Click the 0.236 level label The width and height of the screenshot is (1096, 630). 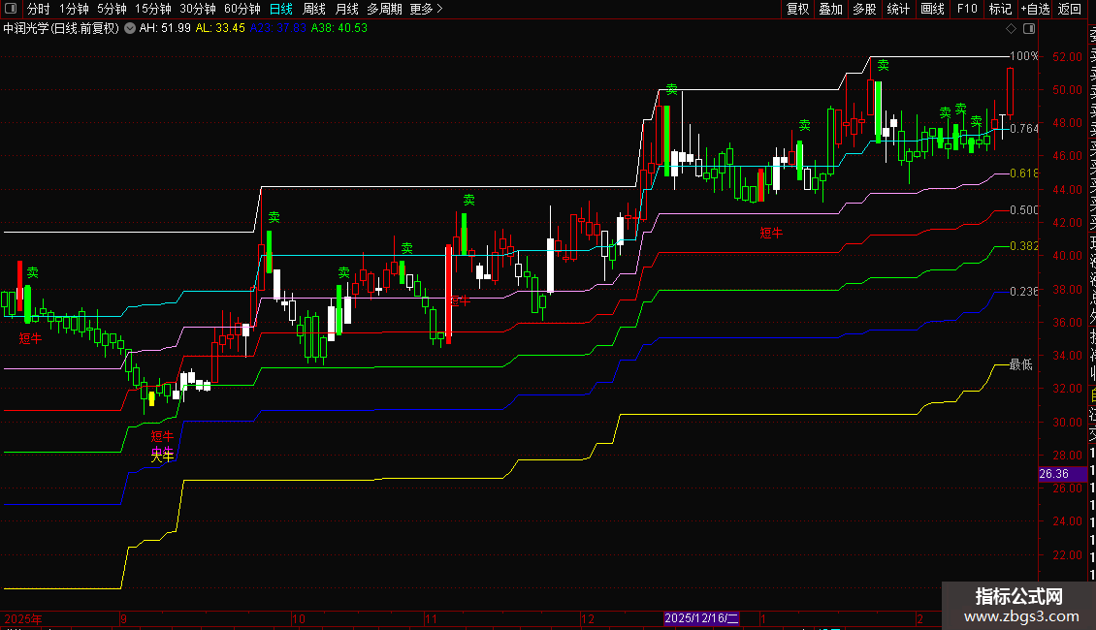tap(1024, 291)
